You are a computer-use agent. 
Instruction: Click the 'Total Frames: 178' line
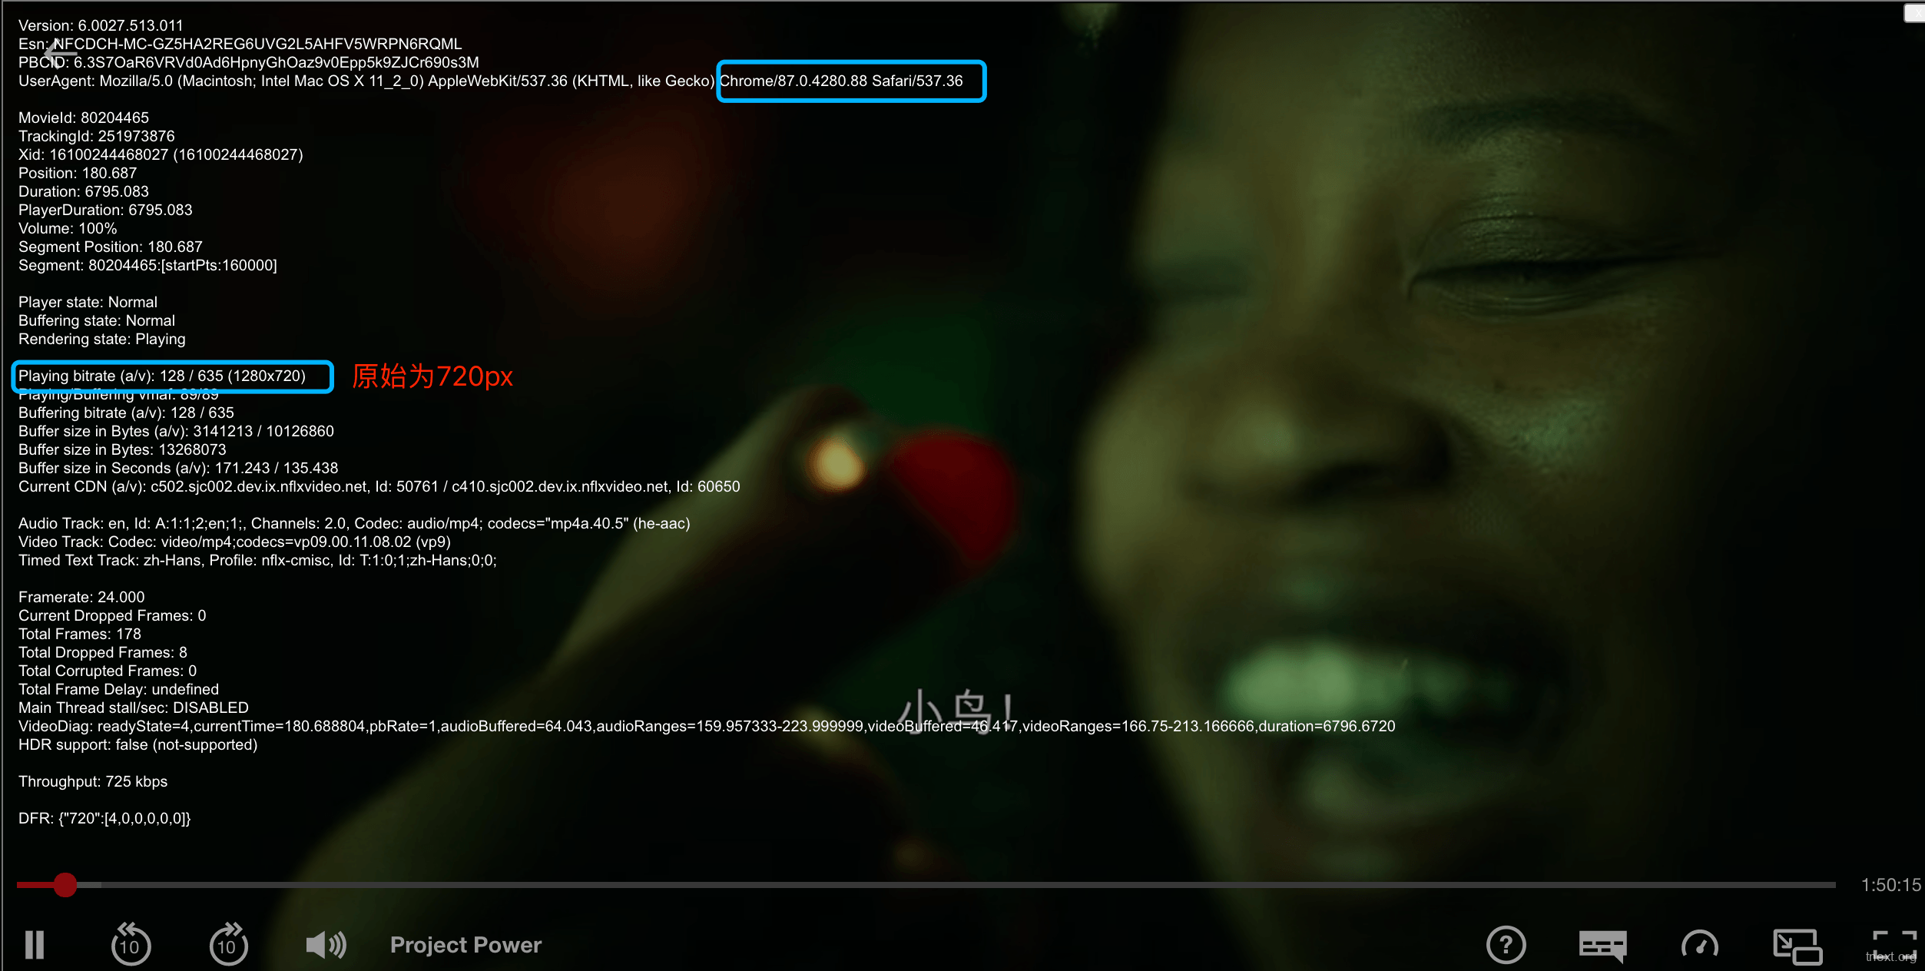(80, 634)
